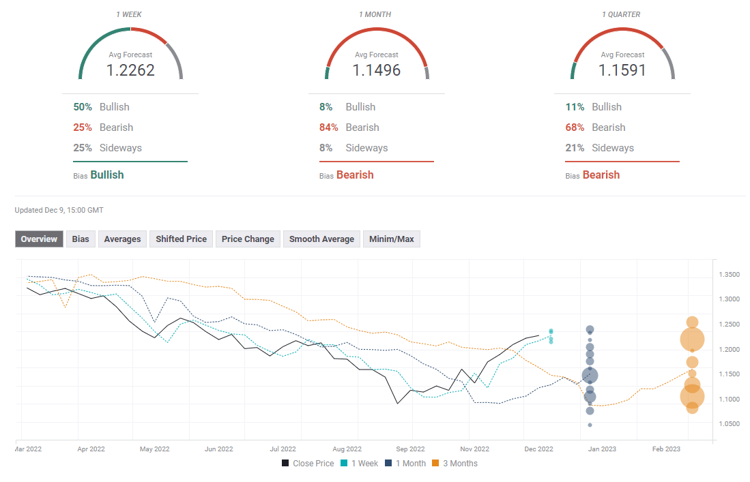Image resolution: width=750 pixels, height=482 pixels.
Task: Click the Bearish bias label under 1 Quarter
Action: click(x=601, y=175)
